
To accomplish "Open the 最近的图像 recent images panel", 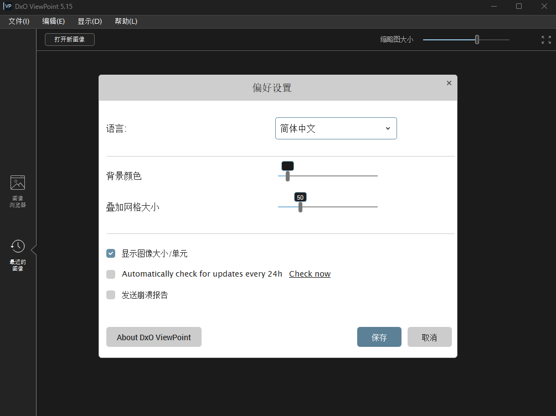I will click(x=17, y=255).
